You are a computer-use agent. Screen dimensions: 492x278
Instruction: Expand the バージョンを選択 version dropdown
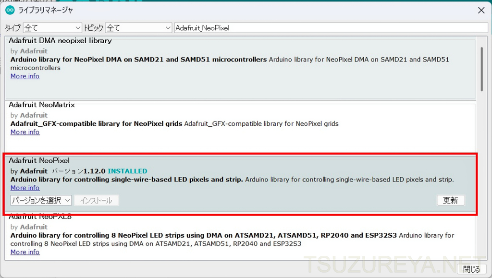41,200
